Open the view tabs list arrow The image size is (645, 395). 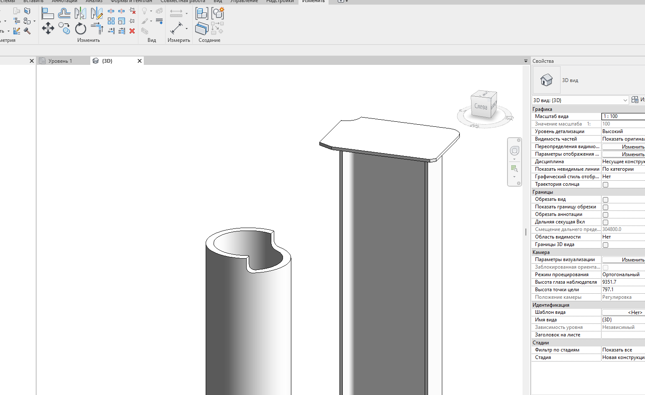coord(526,61)
